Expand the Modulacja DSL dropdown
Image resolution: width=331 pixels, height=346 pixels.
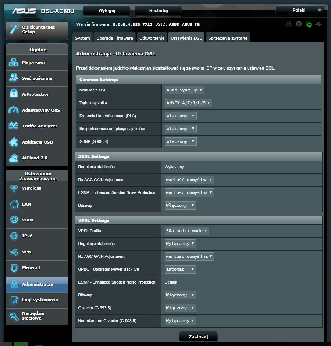click(x=185, y=90)
